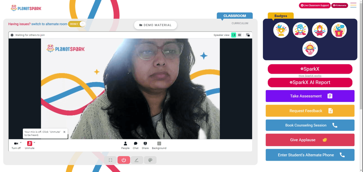The width and height of the screenshot is (363, 172).
Task: Open How SparkX works link
Action: tap(310, 76)
